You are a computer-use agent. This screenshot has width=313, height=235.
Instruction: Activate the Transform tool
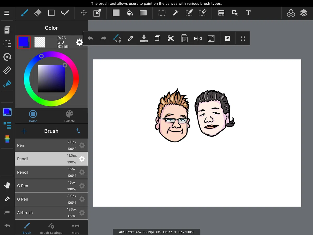pyautogui.click(x=97, y=13)
